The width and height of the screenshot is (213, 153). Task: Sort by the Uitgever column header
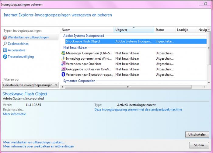pyautogui.click(x=134, y=30)
